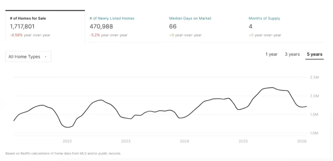The width and height of the screenshot is (333, 161).
Task: Switch to # of Newly Listed Homes
Action: 112,18
